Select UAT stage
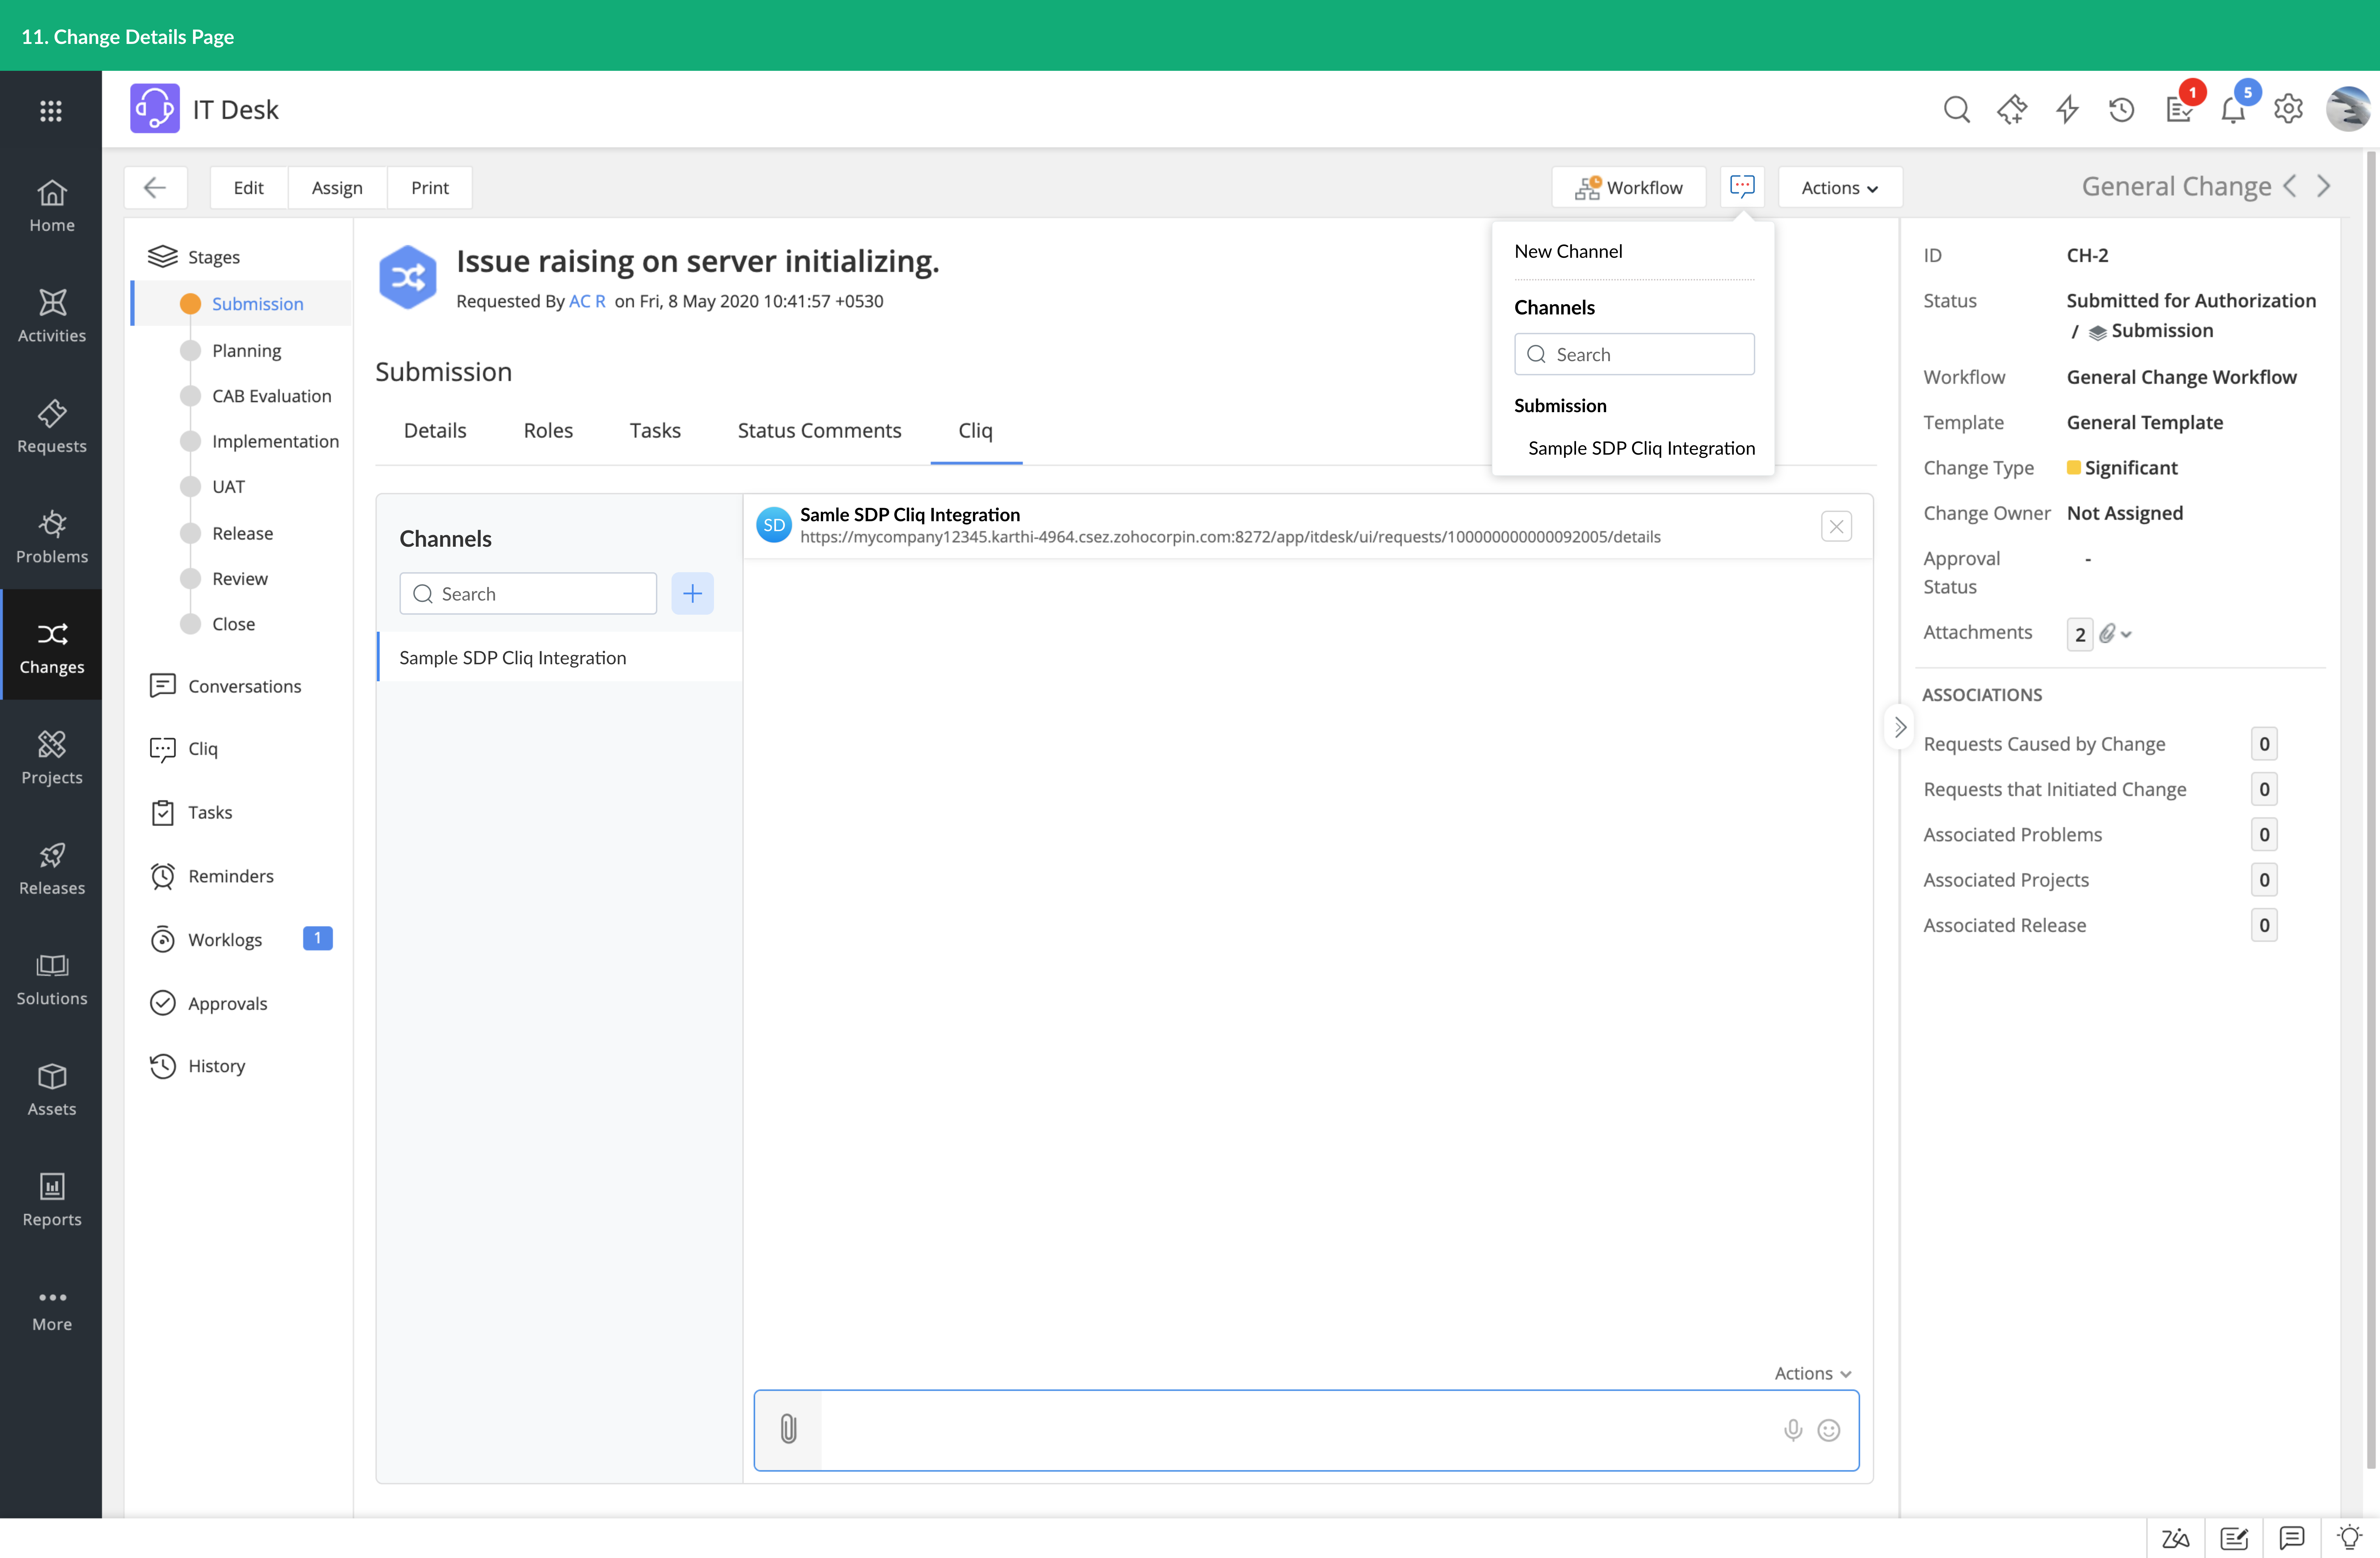Image resolution: width=2380 pixels, height=1558 pixels. (x=228, y=487)
